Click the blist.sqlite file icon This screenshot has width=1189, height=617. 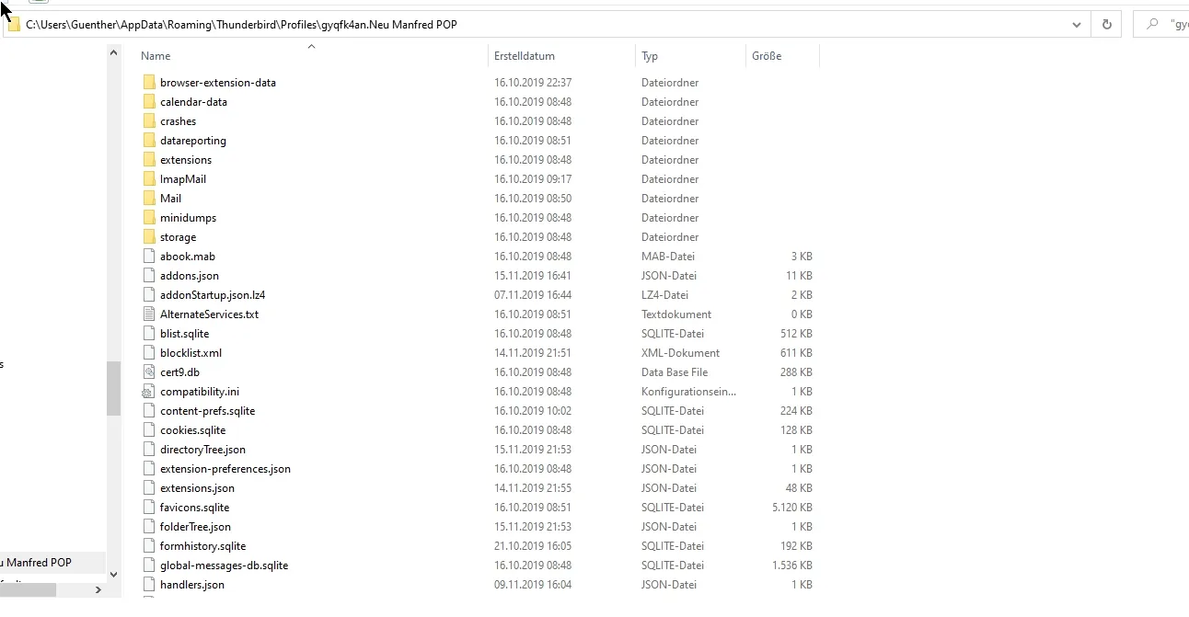tap(149, 334)
